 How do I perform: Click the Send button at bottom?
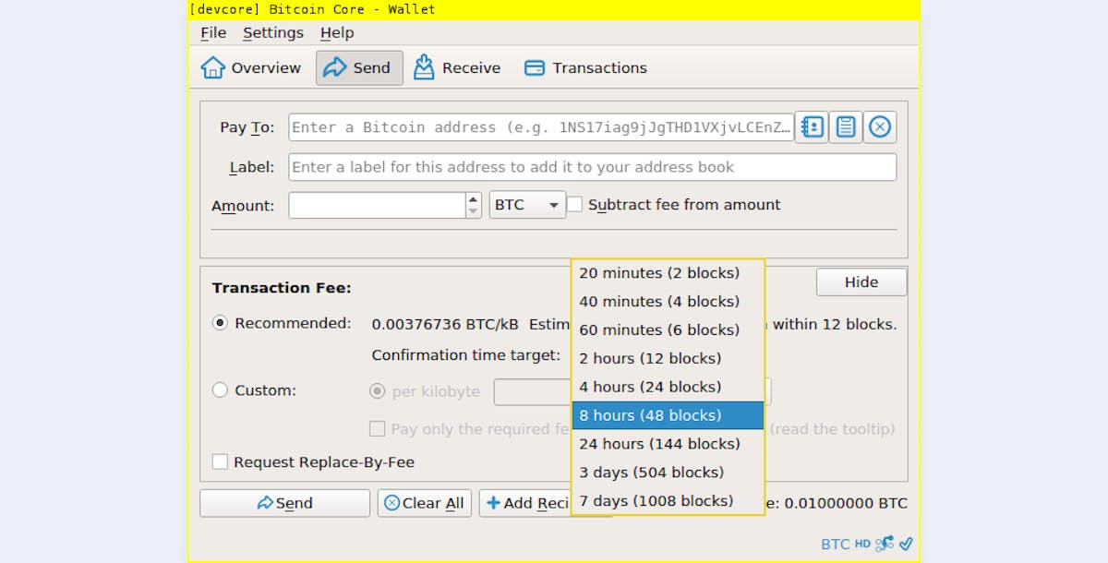[x=284, y=503]
